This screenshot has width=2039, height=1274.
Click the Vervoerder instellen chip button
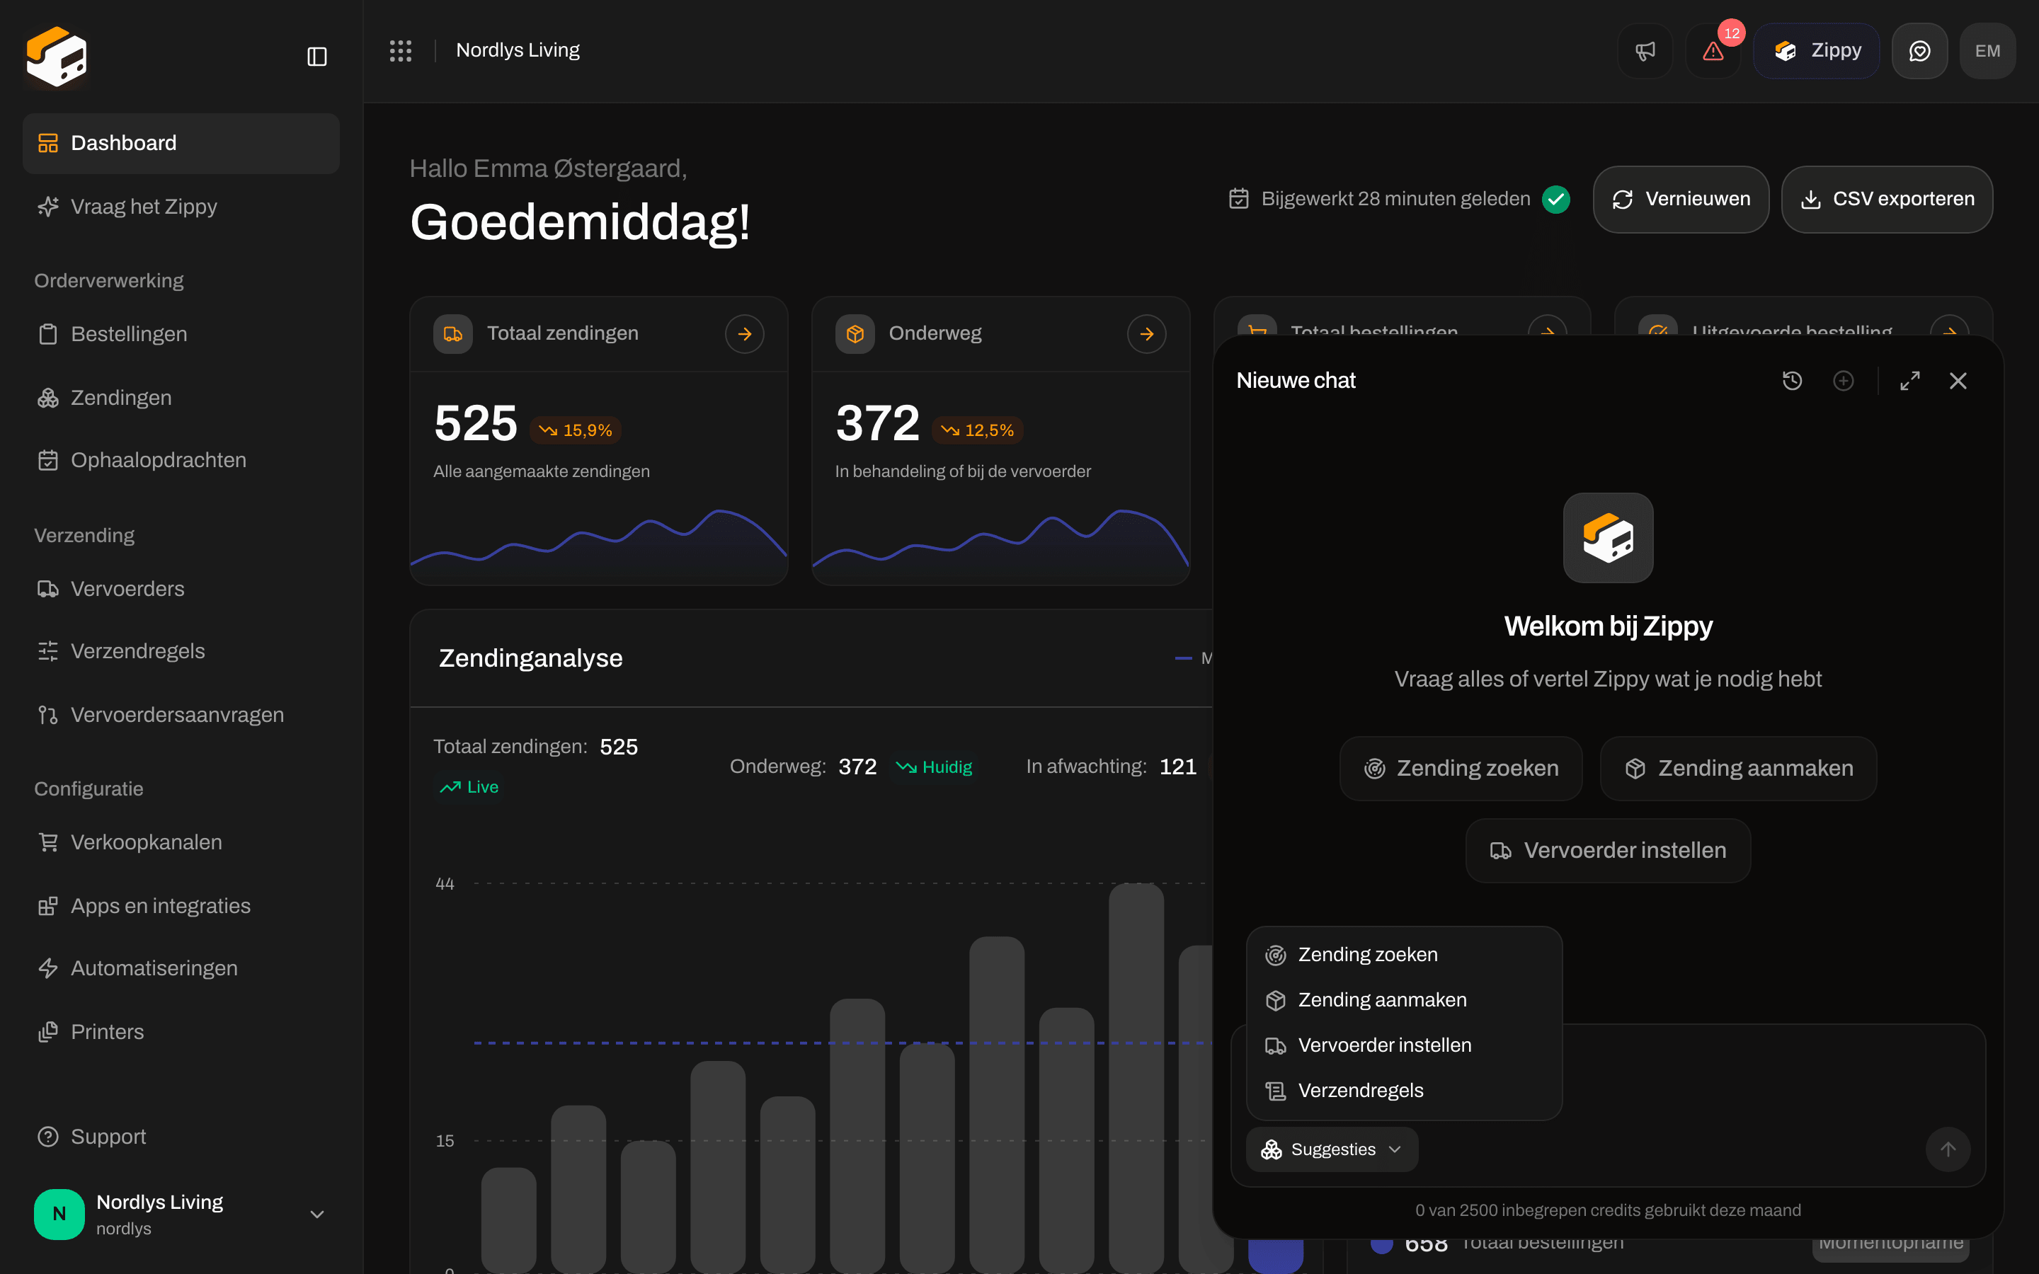pyautogui.click(x=1609, y=850)
